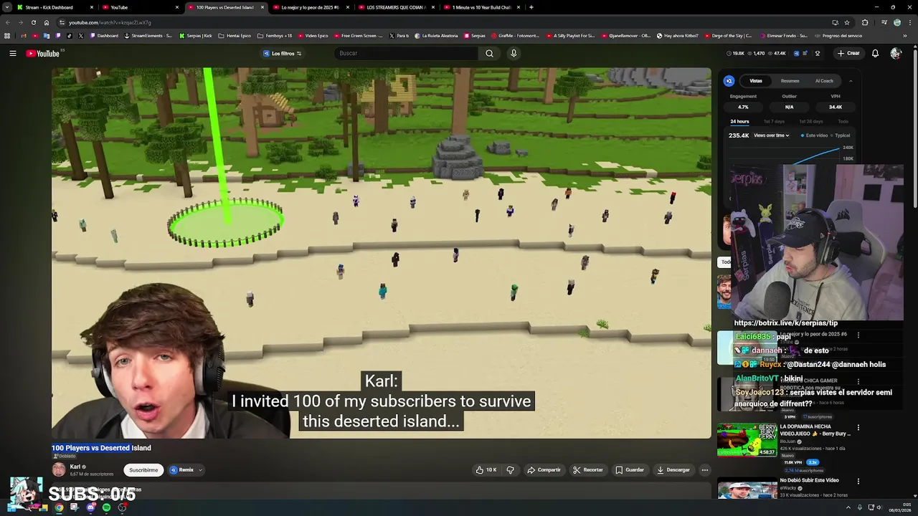Open Spotify from the Windows taskbar
The image size is (918, 516).
pyautogui.click(x=106, y=507)
